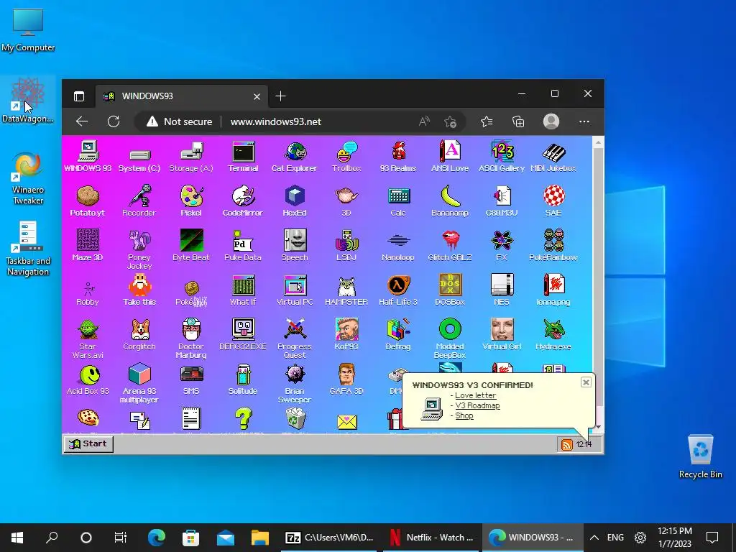736x552 pixels.
Task: Click the page scrollbar down arrow
Action: [598, 428]
